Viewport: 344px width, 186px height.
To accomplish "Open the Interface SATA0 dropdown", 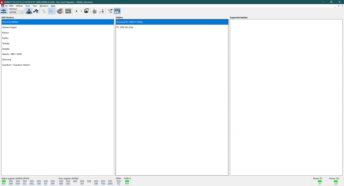I will coord(16,12).
